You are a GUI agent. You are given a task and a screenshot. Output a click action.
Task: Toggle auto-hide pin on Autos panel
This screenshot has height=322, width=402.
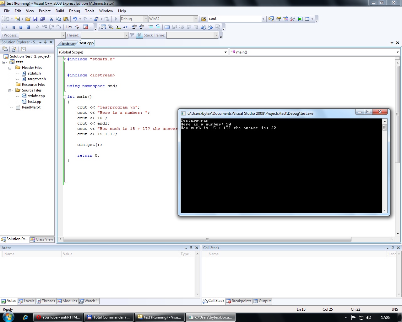[191, 248]
